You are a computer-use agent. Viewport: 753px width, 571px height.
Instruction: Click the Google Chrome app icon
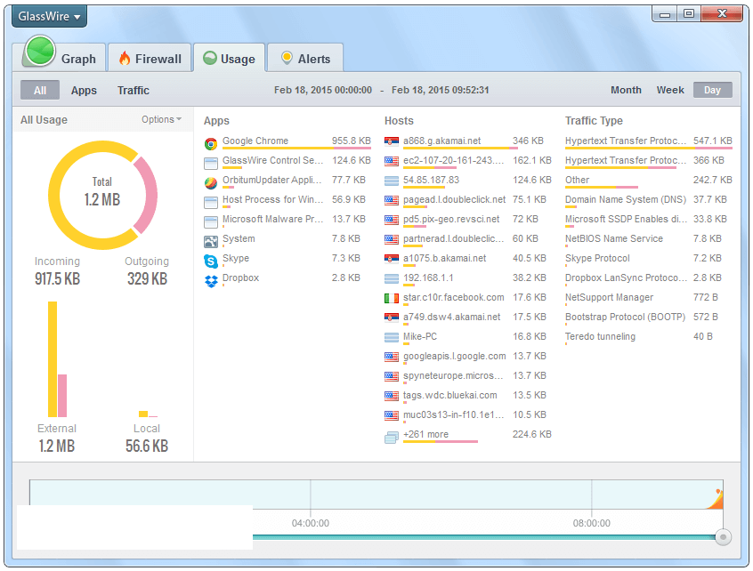point(211,143)
